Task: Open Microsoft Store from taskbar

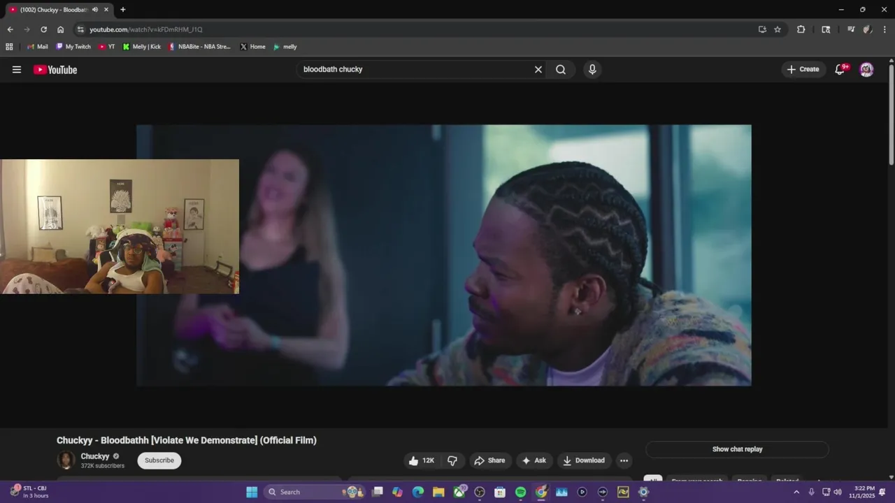Action: 500,492
